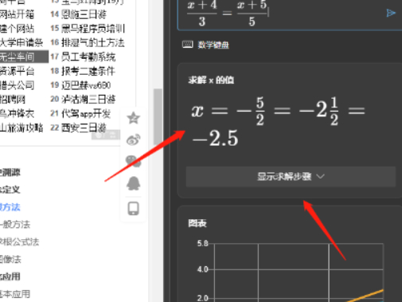
Task: Share via the WeChat icon
Action: [133, 161]
